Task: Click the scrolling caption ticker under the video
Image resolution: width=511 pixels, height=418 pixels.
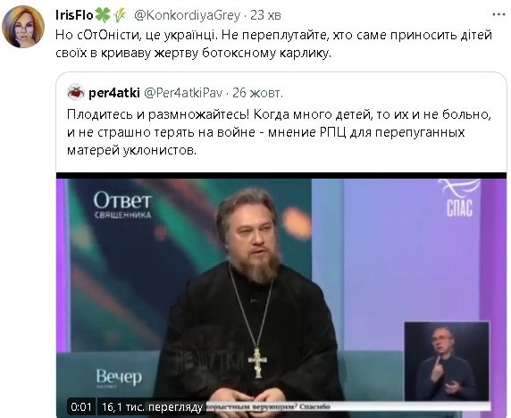Action: point(348,406)
